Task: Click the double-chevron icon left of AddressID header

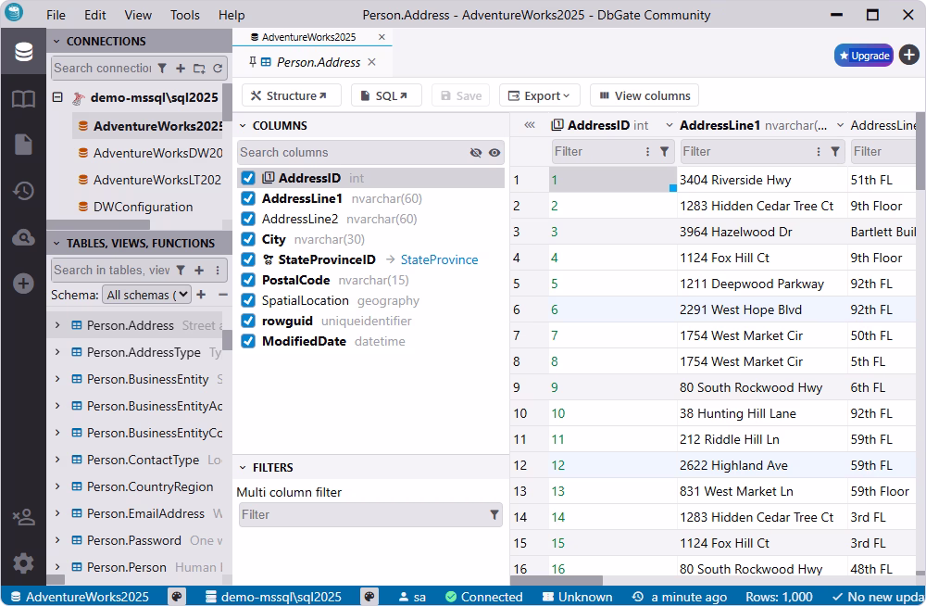Action: [x=530, y=125]
